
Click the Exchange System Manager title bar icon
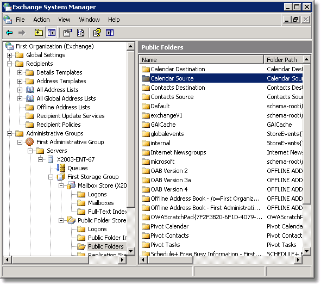(x=8, y=7)
